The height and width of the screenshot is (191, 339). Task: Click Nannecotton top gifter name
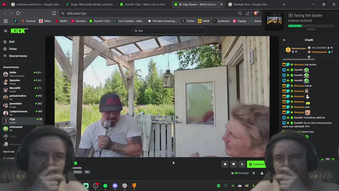299,49
